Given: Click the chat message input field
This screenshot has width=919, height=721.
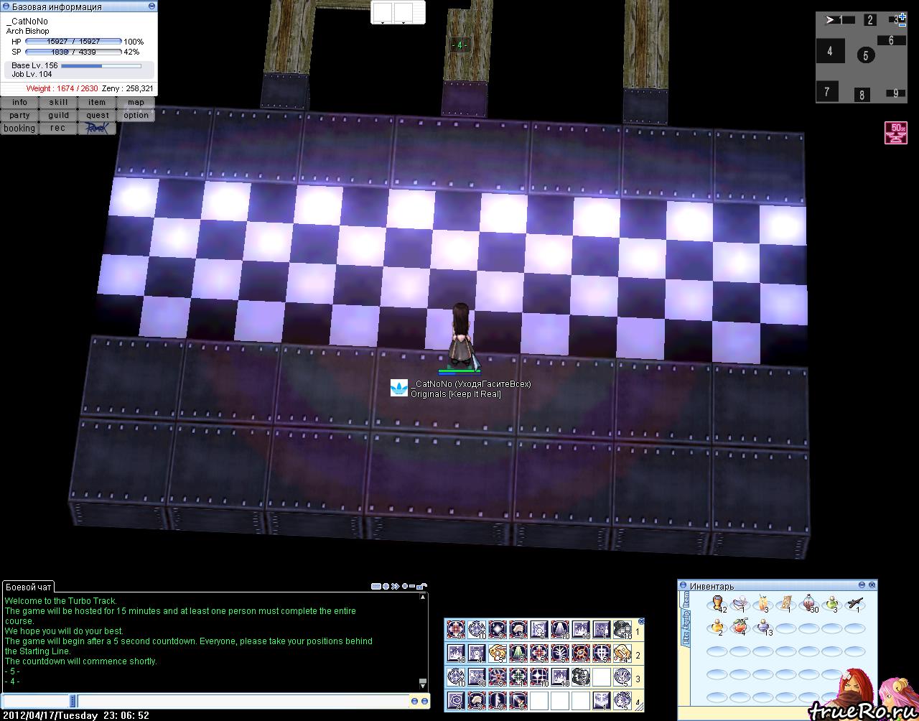Looking at the screenshot, I should click(x=242, y=701).
